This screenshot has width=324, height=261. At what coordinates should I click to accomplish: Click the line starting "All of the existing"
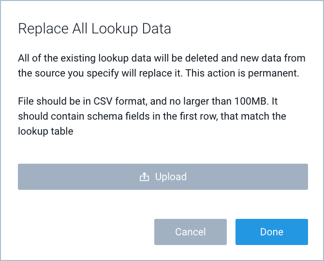click(x=162, y=59)
